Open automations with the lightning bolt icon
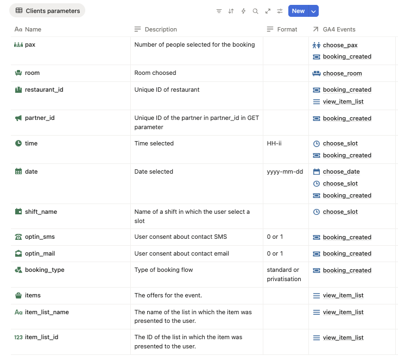The height and width of the screenshot is (356, 398). pyautogui.click(x=243, y=11)
